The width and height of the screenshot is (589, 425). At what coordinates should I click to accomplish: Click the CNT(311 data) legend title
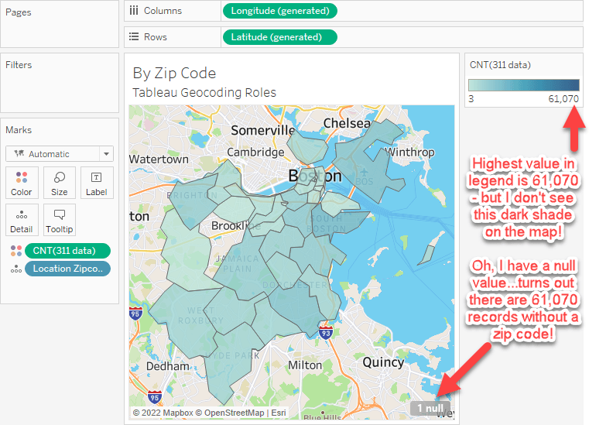500,65
